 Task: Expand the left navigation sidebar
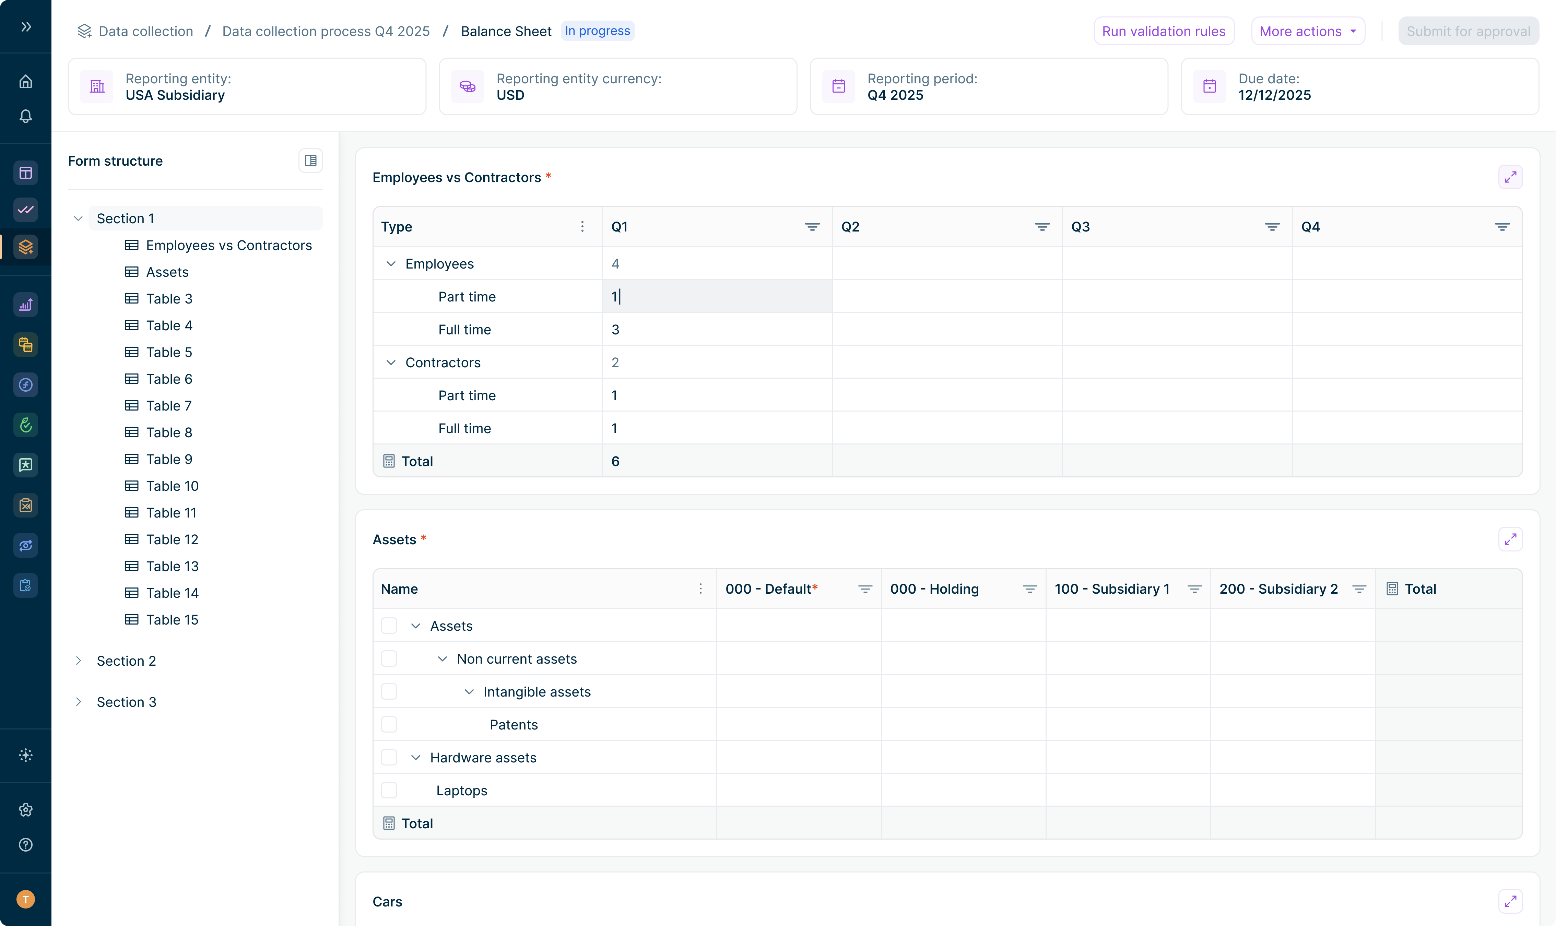tap(26, 27)
